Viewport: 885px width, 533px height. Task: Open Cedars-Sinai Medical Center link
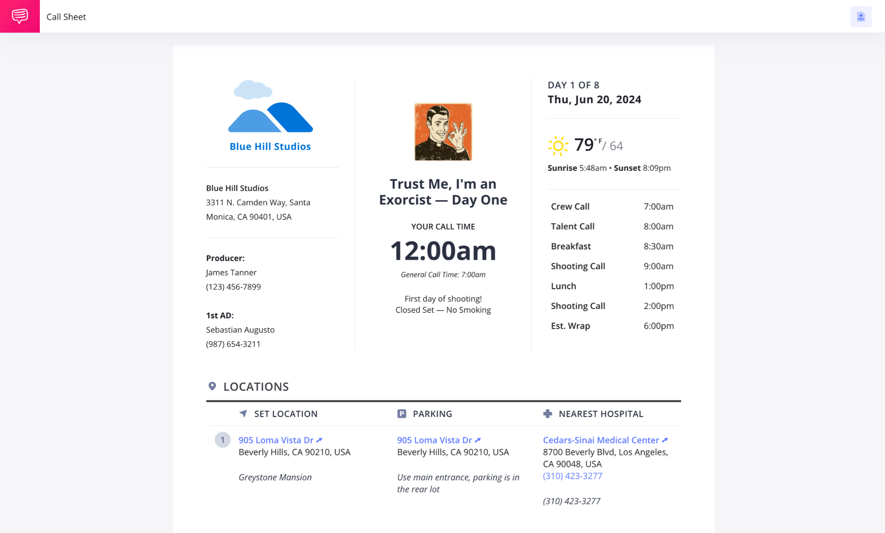(x=601, y=440)
